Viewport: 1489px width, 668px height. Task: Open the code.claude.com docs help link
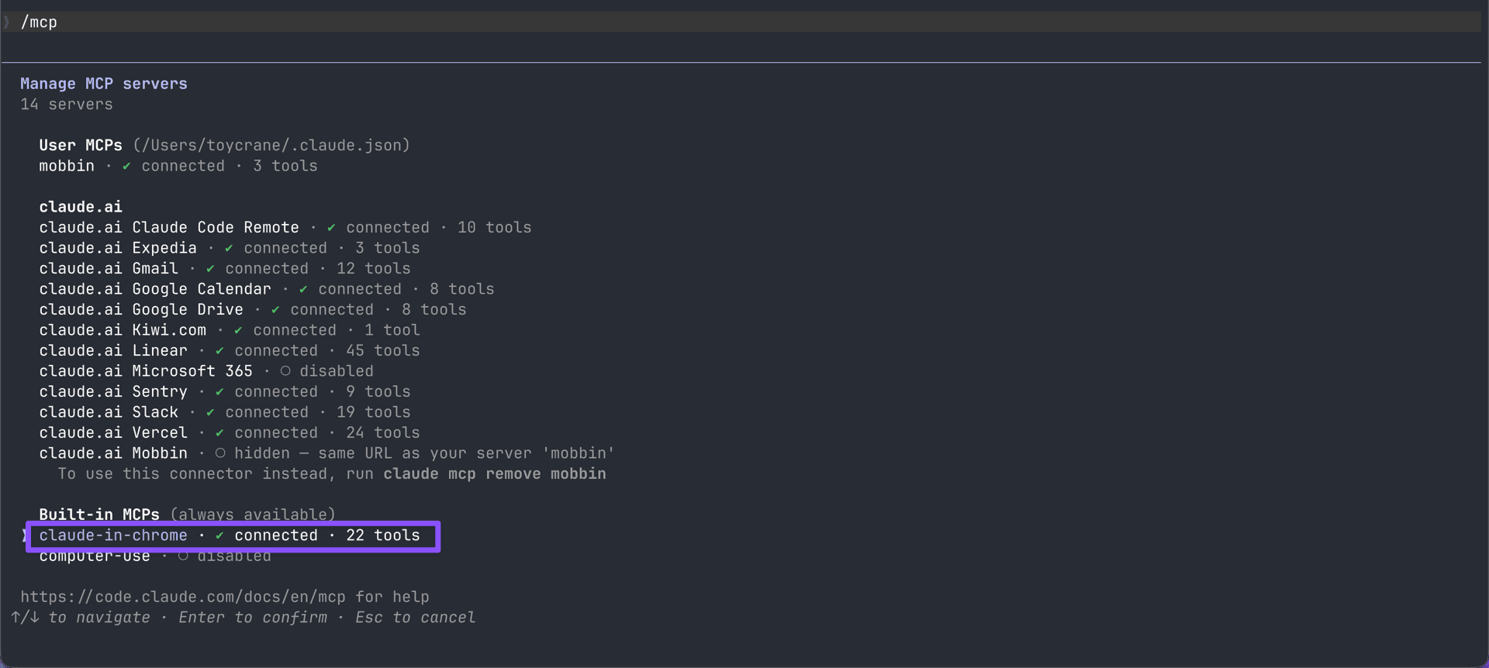point(183,597)
